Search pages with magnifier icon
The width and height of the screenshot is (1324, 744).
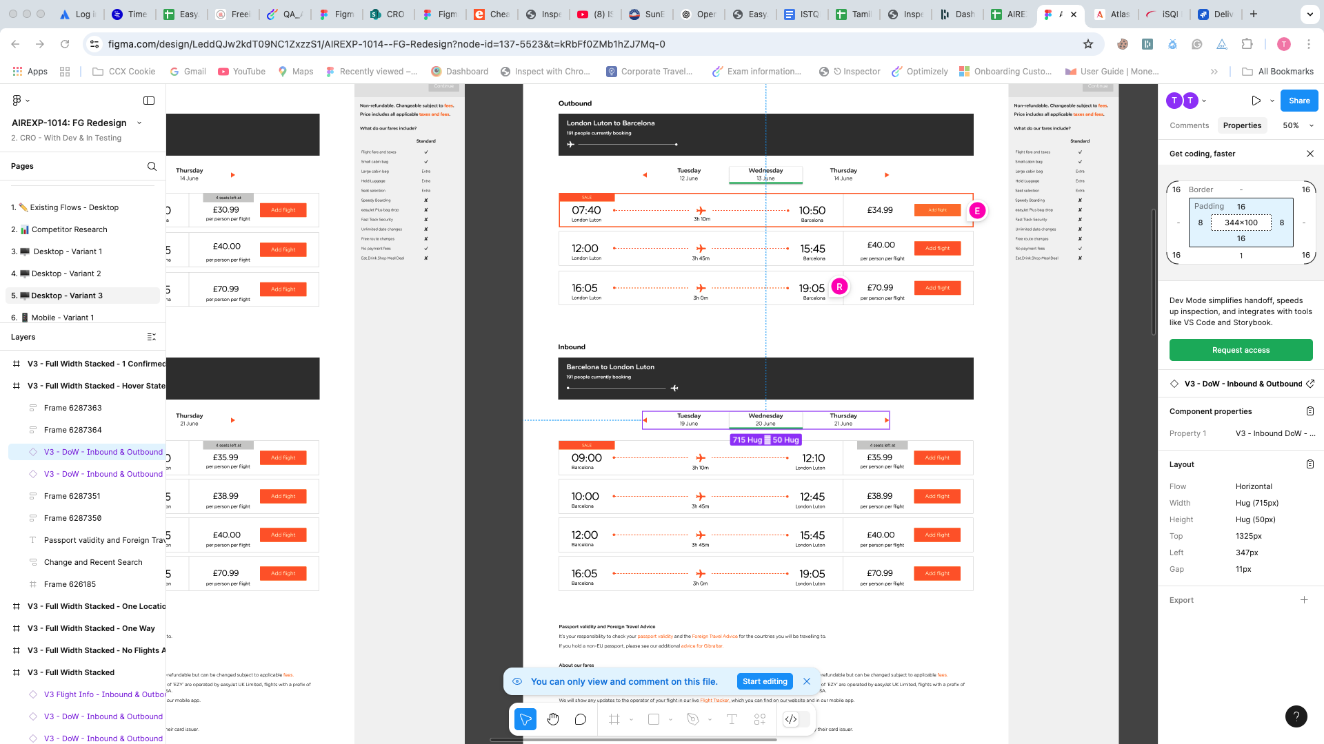(x=152, y=166)
